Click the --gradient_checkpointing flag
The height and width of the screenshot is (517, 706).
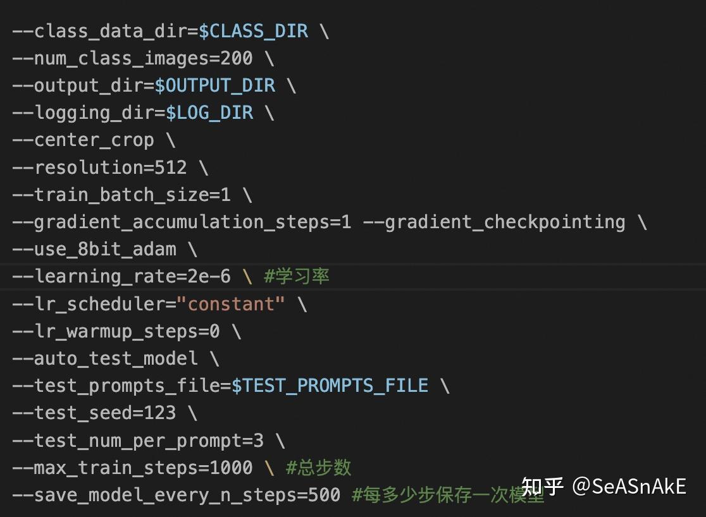(x=493, y=222)
